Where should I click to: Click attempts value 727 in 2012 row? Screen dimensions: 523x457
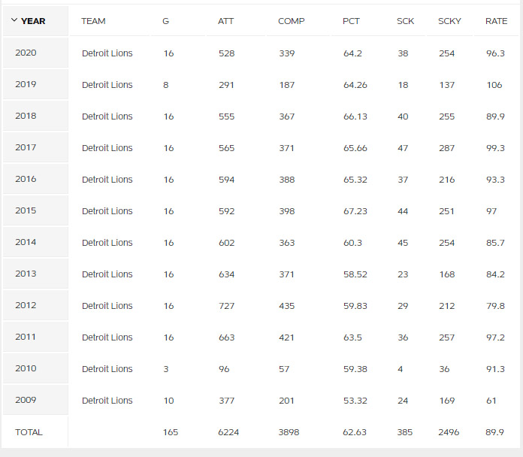[x=226, y=306]
